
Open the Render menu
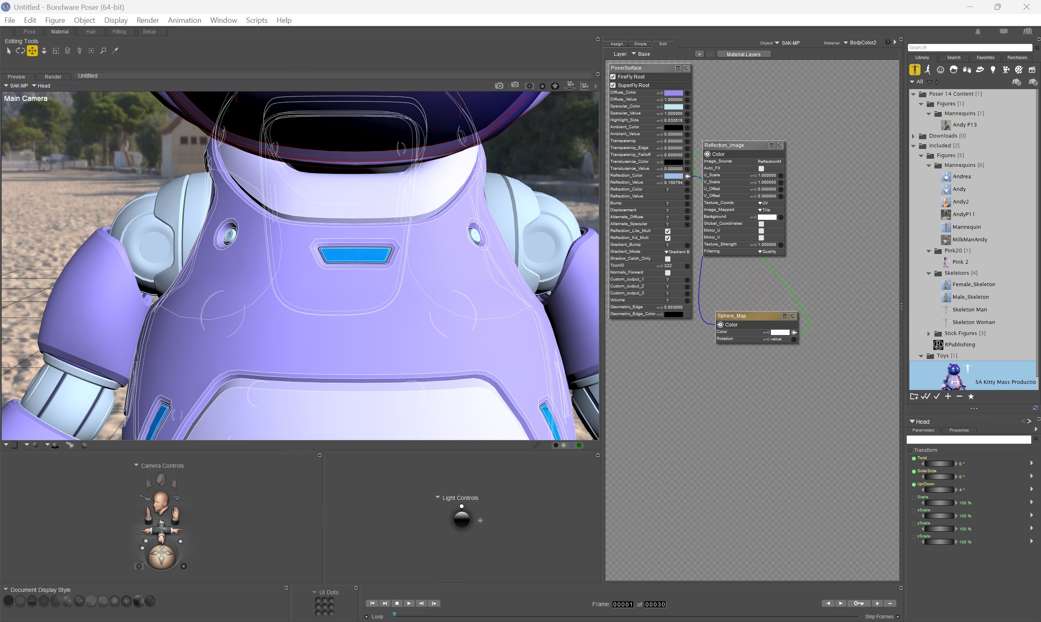pos(147,20)
